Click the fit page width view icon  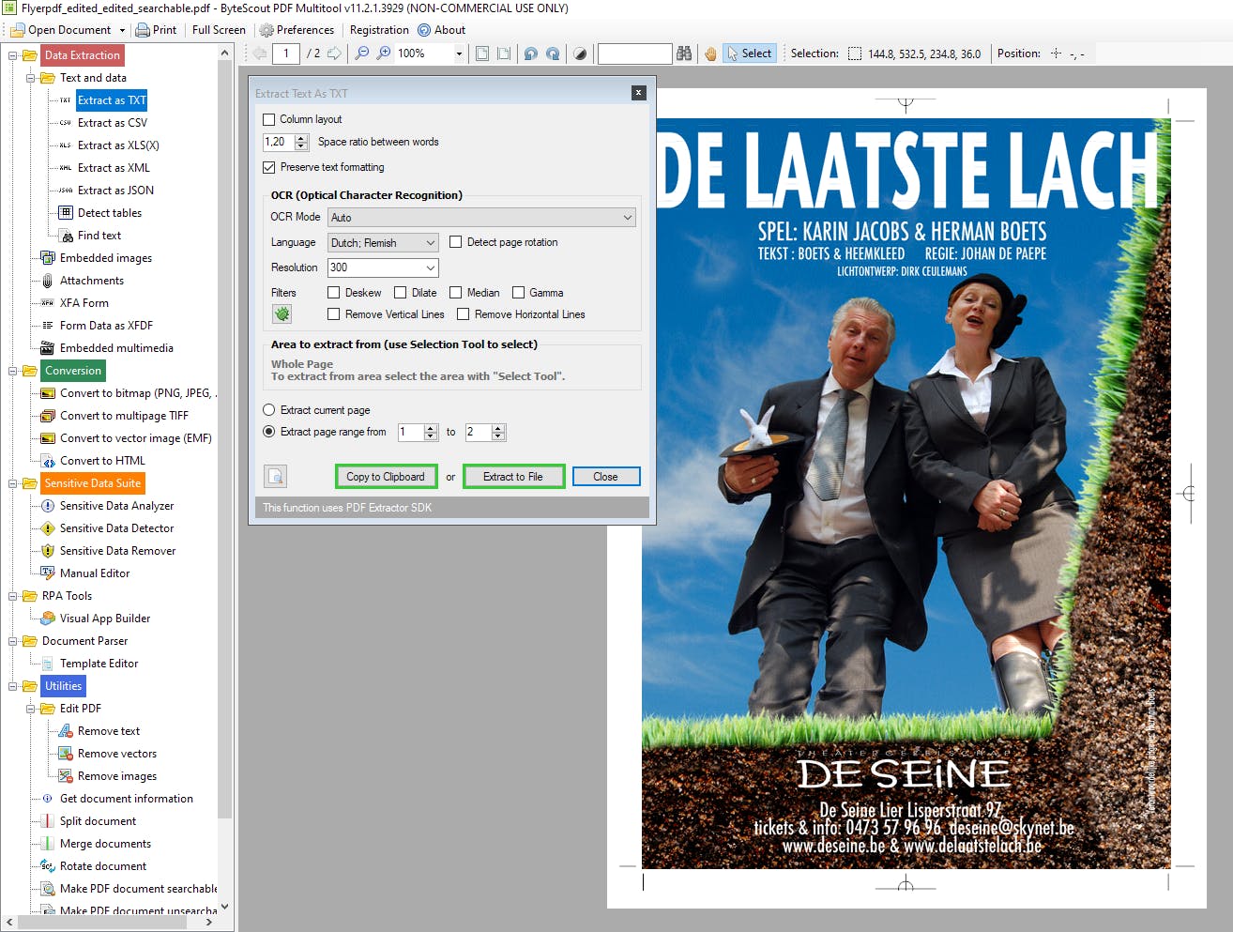[x=504, y=53]
